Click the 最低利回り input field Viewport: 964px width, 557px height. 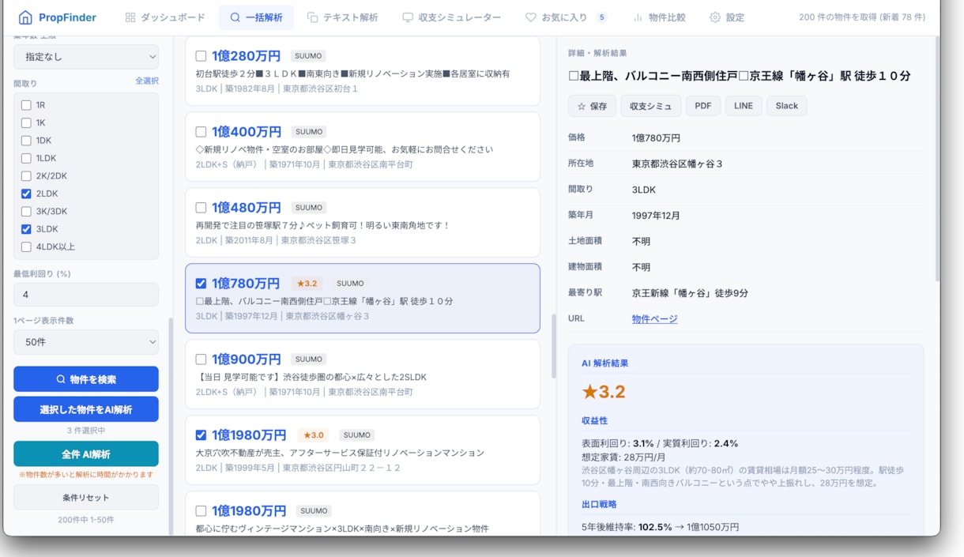(x=86, y=295)
